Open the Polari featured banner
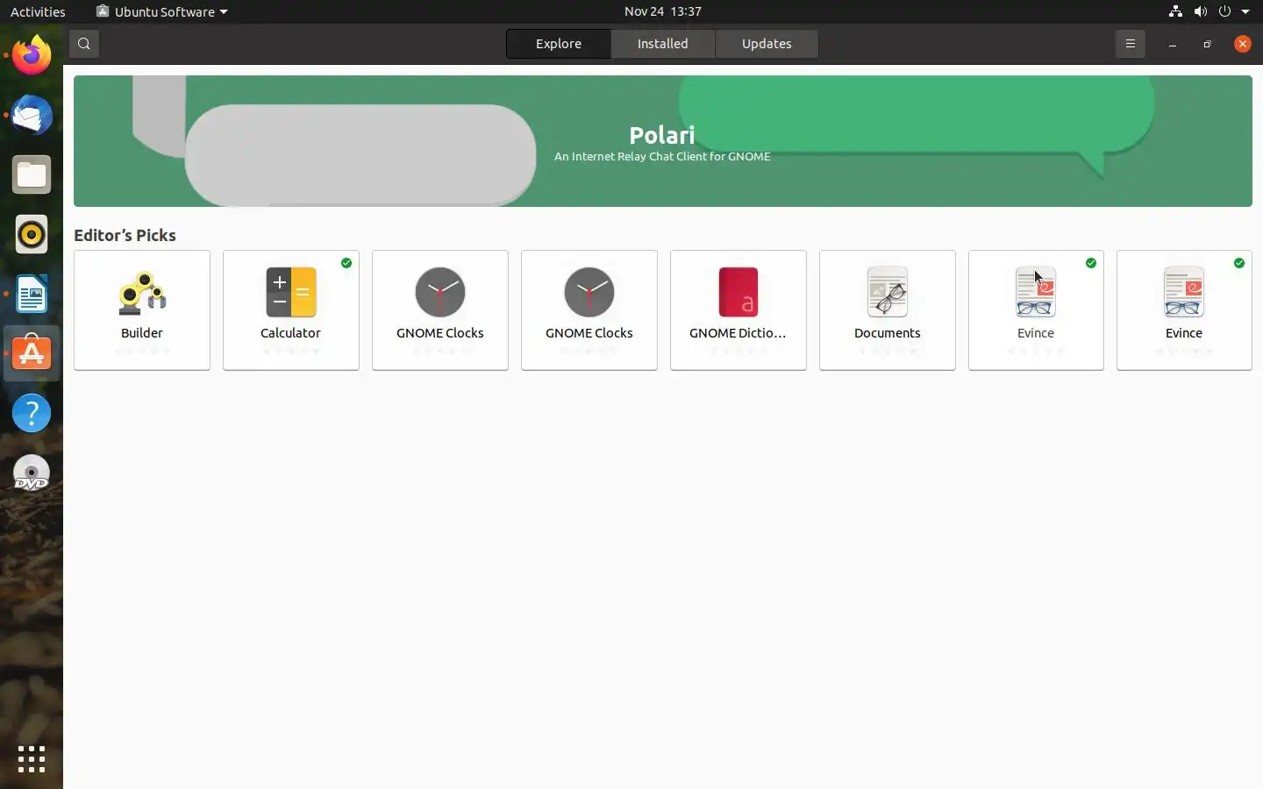1263x789 pixels. pos(663,141)
